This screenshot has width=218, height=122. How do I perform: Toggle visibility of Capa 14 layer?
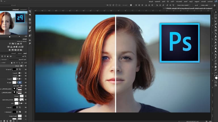click(x=26, y=82)
